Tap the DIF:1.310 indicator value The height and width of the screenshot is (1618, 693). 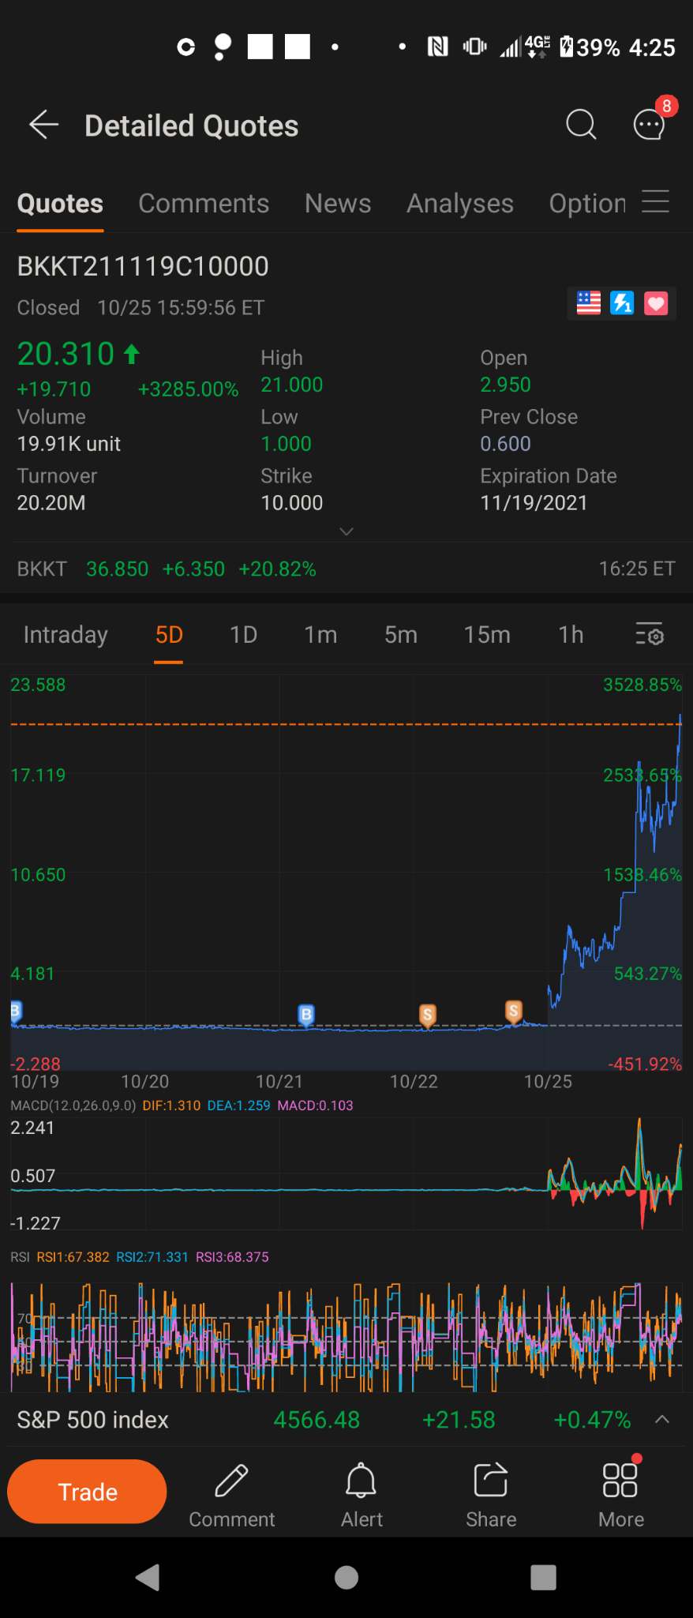coord(171,1106)
